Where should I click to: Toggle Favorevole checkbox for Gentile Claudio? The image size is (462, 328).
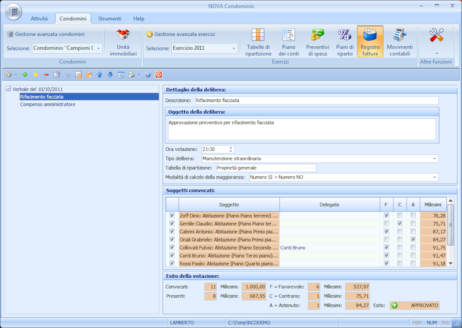point(386,223)
